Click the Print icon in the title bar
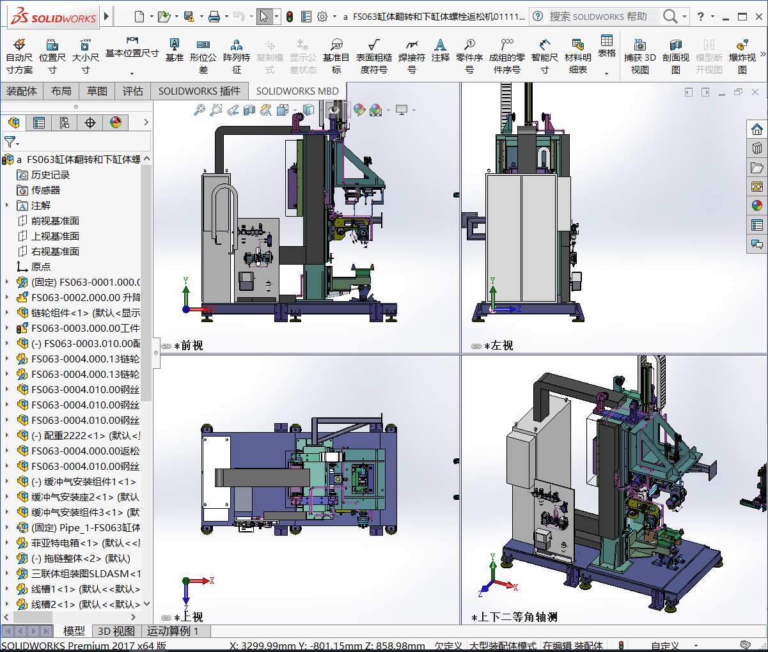The height and width of the screenshot is (652, 768). (214, 16)
